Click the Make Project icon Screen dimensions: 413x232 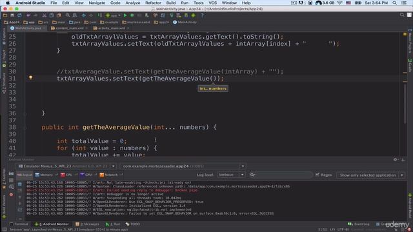click(100, 15)
